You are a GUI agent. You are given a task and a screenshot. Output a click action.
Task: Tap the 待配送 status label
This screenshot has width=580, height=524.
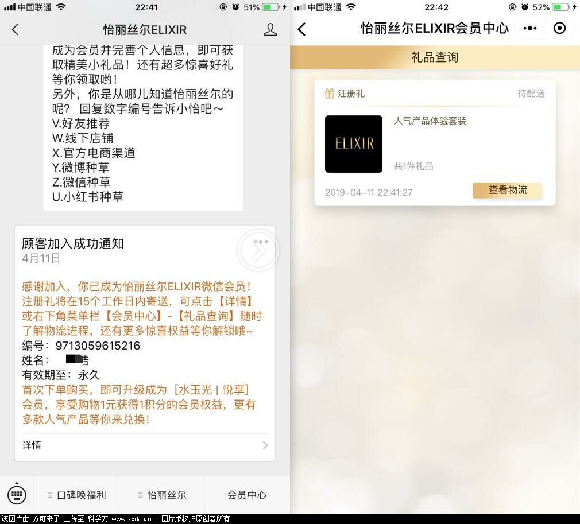point(531,94)
